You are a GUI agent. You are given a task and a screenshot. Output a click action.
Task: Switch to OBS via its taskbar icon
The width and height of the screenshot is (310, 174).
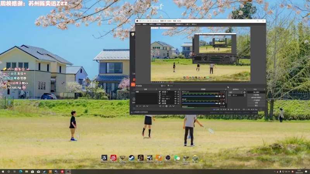click(x=68, y=172)
